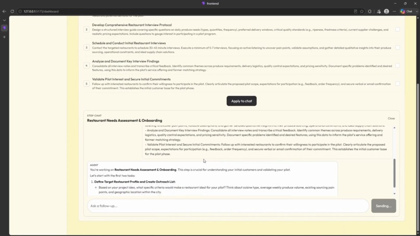Open Copilot Chat in the browser toolbar
The height and width of the screenshot is (236, 420).
pos(406,11)
